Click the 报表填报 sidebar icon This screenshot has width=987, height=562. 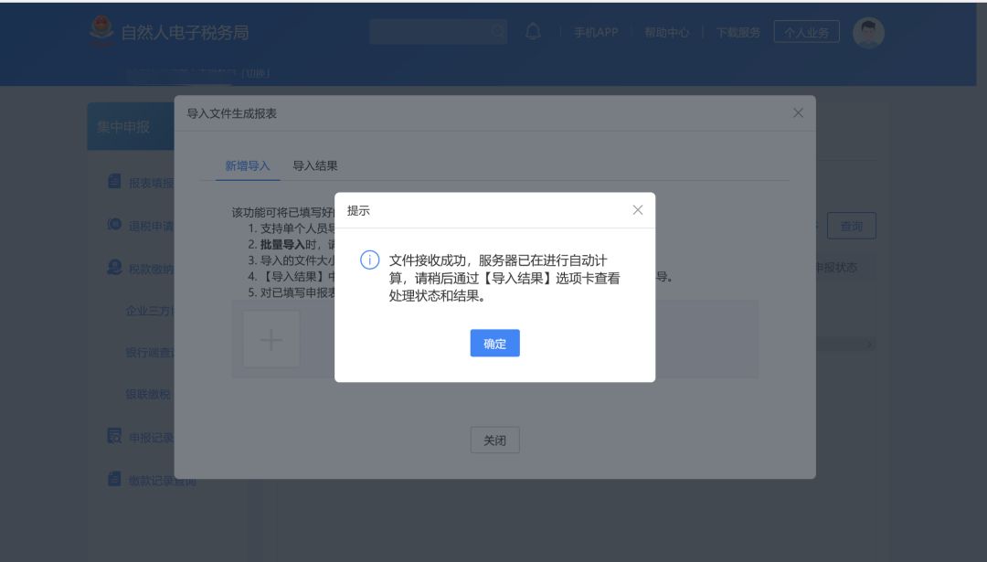point(114,181)
